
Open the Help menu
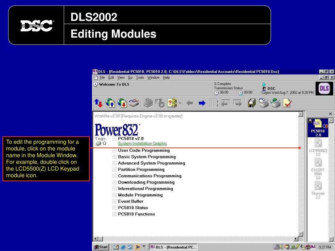coord(167,77)
